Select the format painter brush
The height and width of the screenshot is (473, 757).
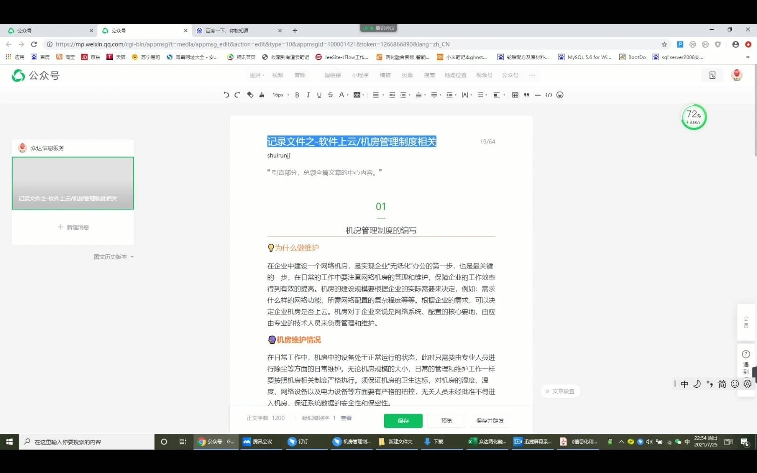pos(262,95)
